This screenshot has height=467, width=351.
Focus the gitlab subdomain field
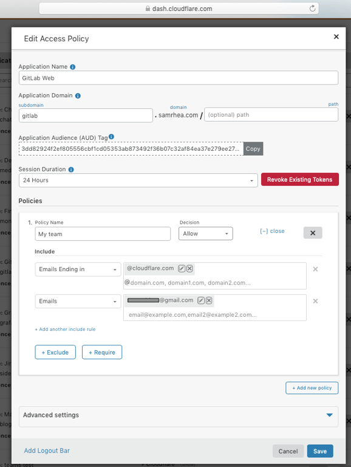point(86,116)
